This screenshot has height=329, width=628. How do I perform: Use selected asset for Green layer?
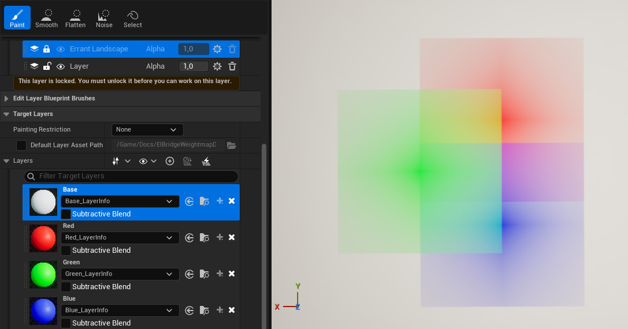click(x=189, y=274)
